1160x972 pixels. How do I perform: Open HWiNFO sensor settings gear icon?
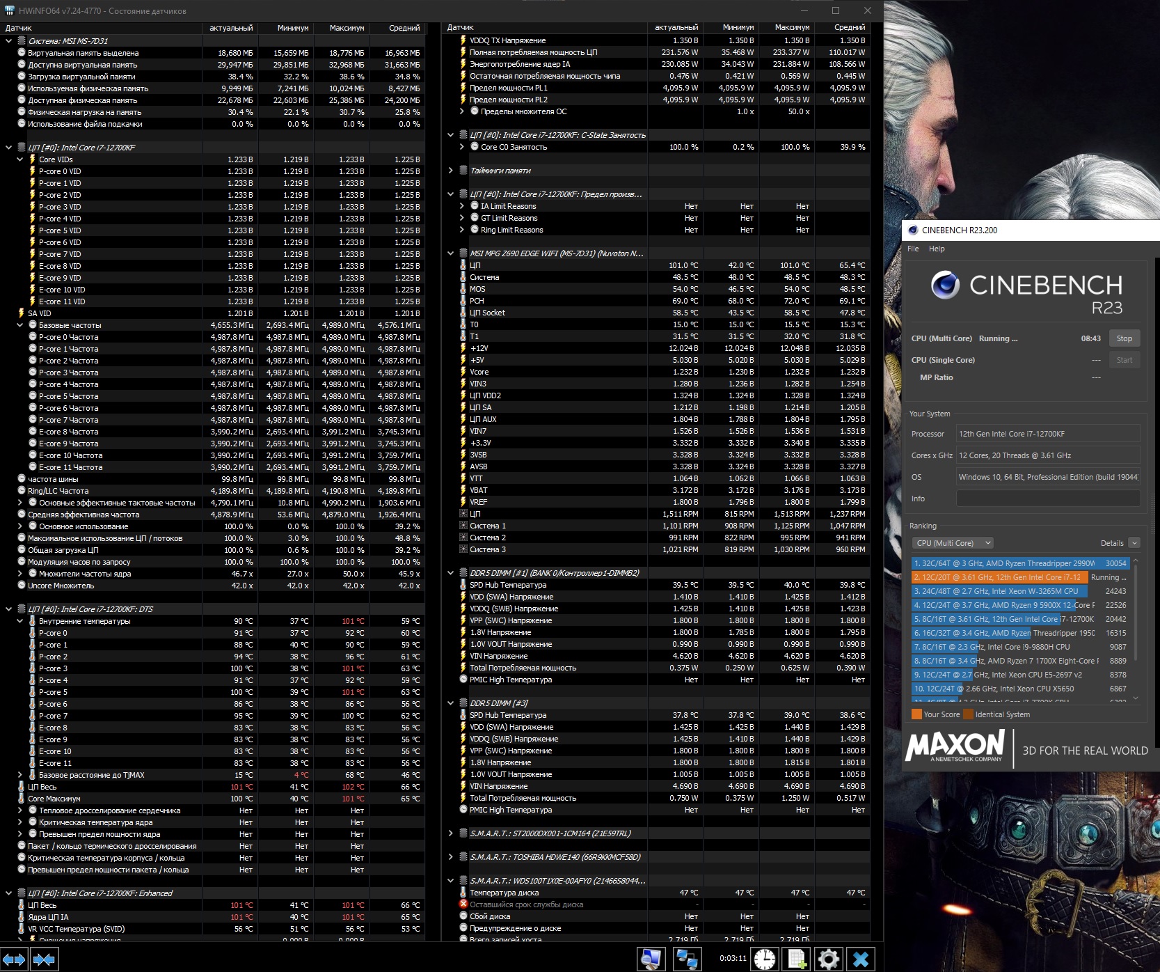(828, 959)
